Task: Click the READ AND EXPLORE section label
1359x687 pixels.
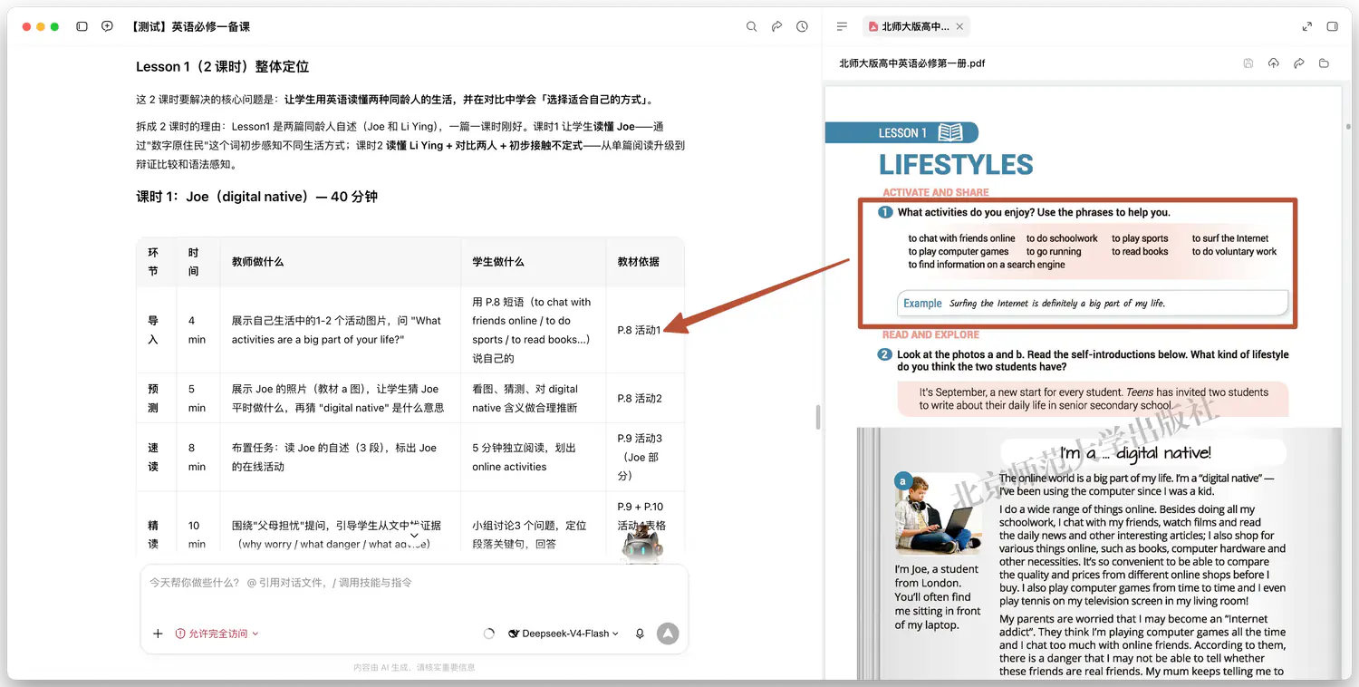Action: click(x=930, y=334)
